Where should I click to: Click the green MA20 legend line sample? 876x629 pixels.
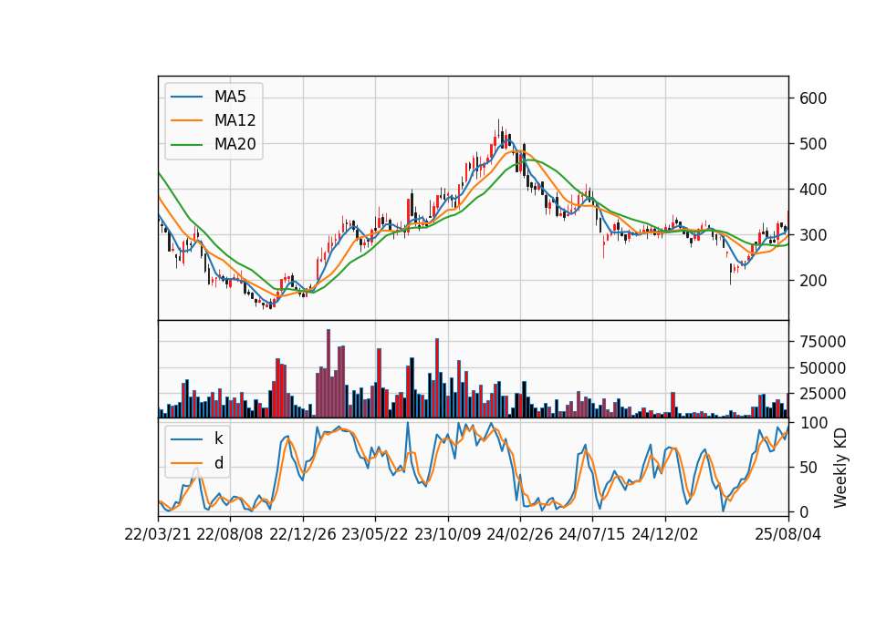pyautogui.click(x=186, y=144)
